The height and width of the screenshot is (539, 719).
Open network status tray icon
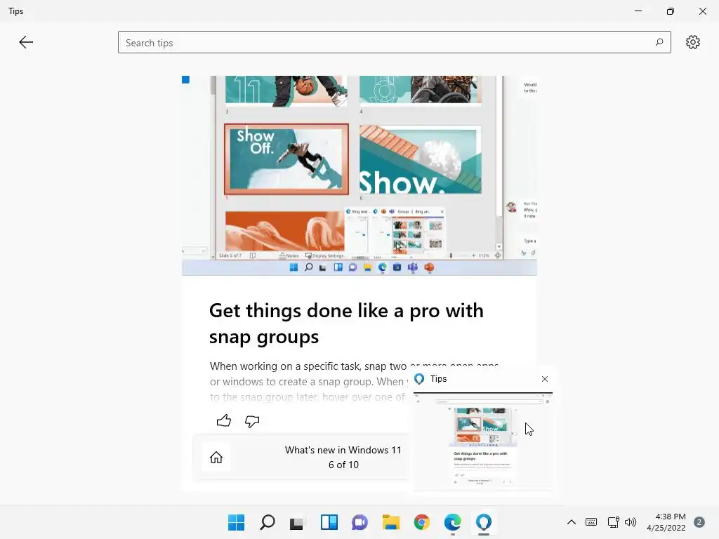(613, 522)
